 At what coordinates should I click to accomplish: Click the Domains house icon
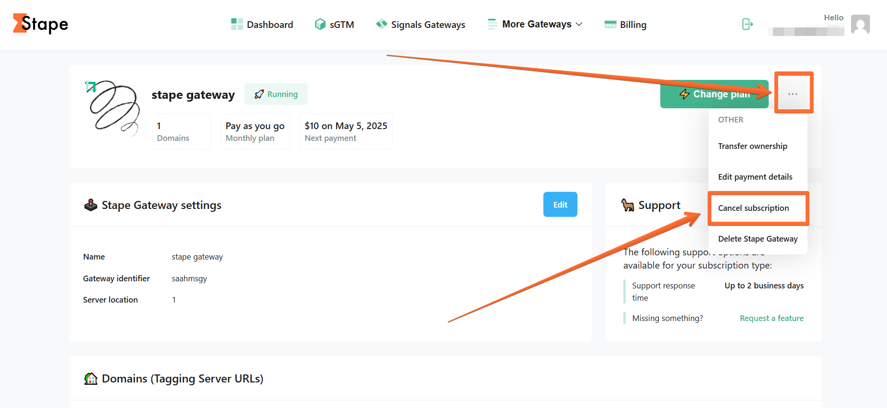[90, 379]
